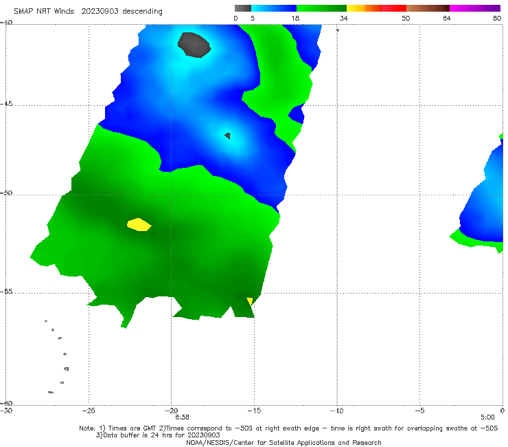Click longitude axis label '-25'

point(89,411)
